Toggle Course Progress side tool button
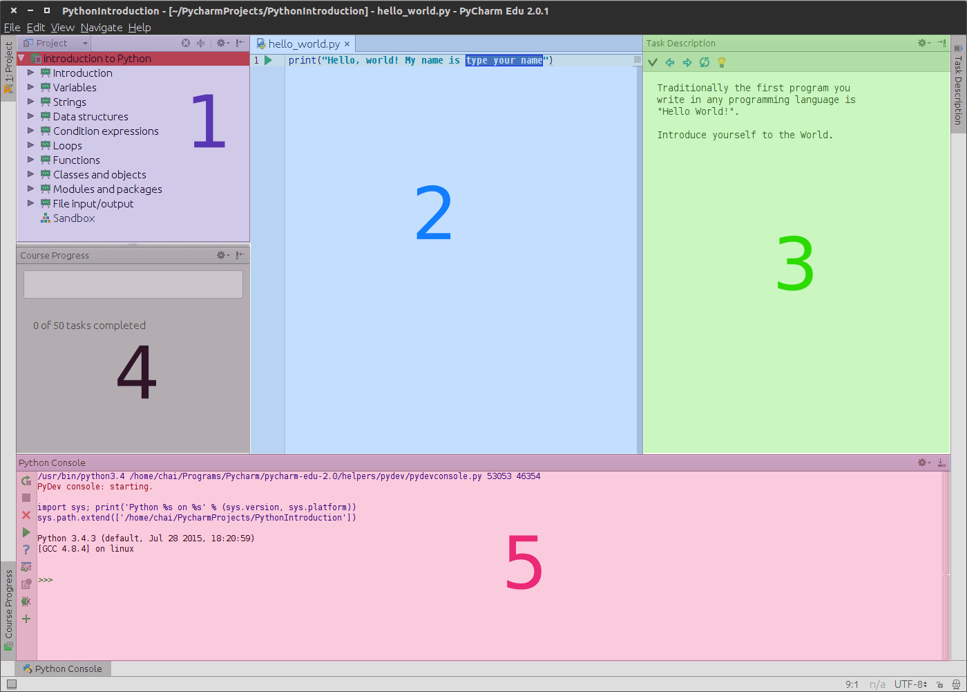Screen dimensions: 967x692 [8, 610]
